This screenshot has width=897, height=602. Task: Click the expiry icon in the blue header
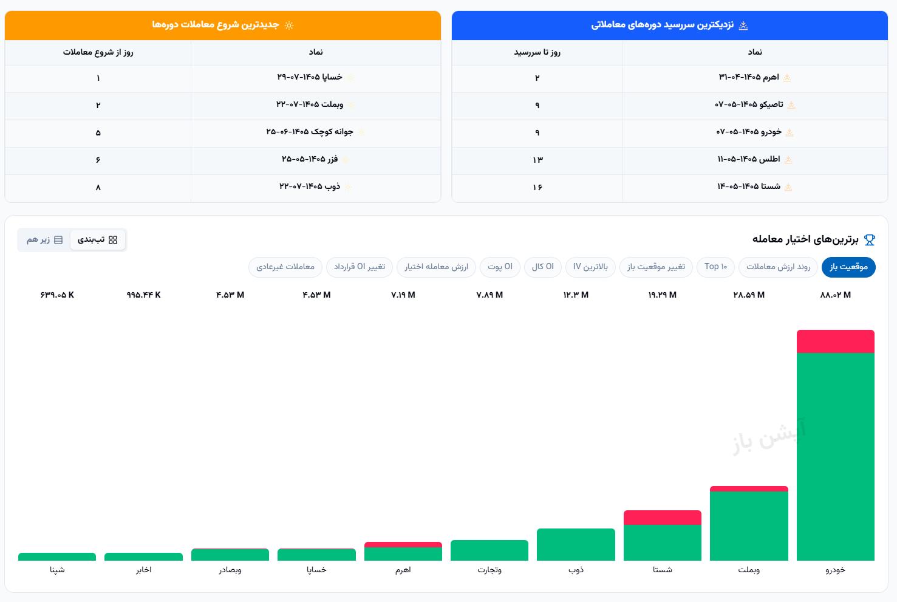[x=743, y=25]
